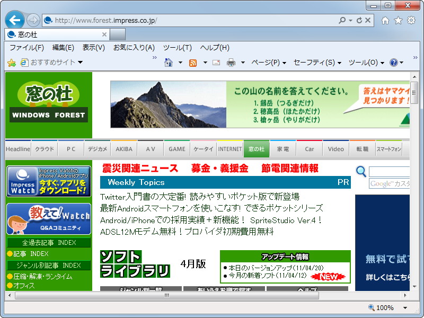The height and width of the screenshot is (318, 424).
Task: Open 節電関連情報 link
Action: 290,168
